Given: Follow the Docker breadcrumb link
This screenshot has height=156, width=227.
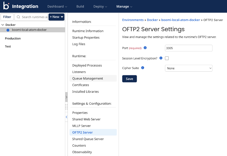Looking at the screenshot, I should [x=152, y=20].
